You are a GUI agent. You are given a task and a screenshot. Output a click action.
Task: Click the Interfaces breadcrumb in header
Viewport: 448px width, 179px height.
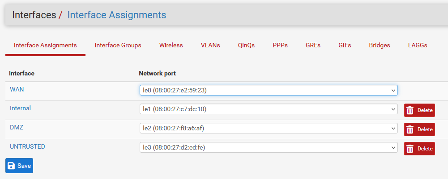point(34,15)
